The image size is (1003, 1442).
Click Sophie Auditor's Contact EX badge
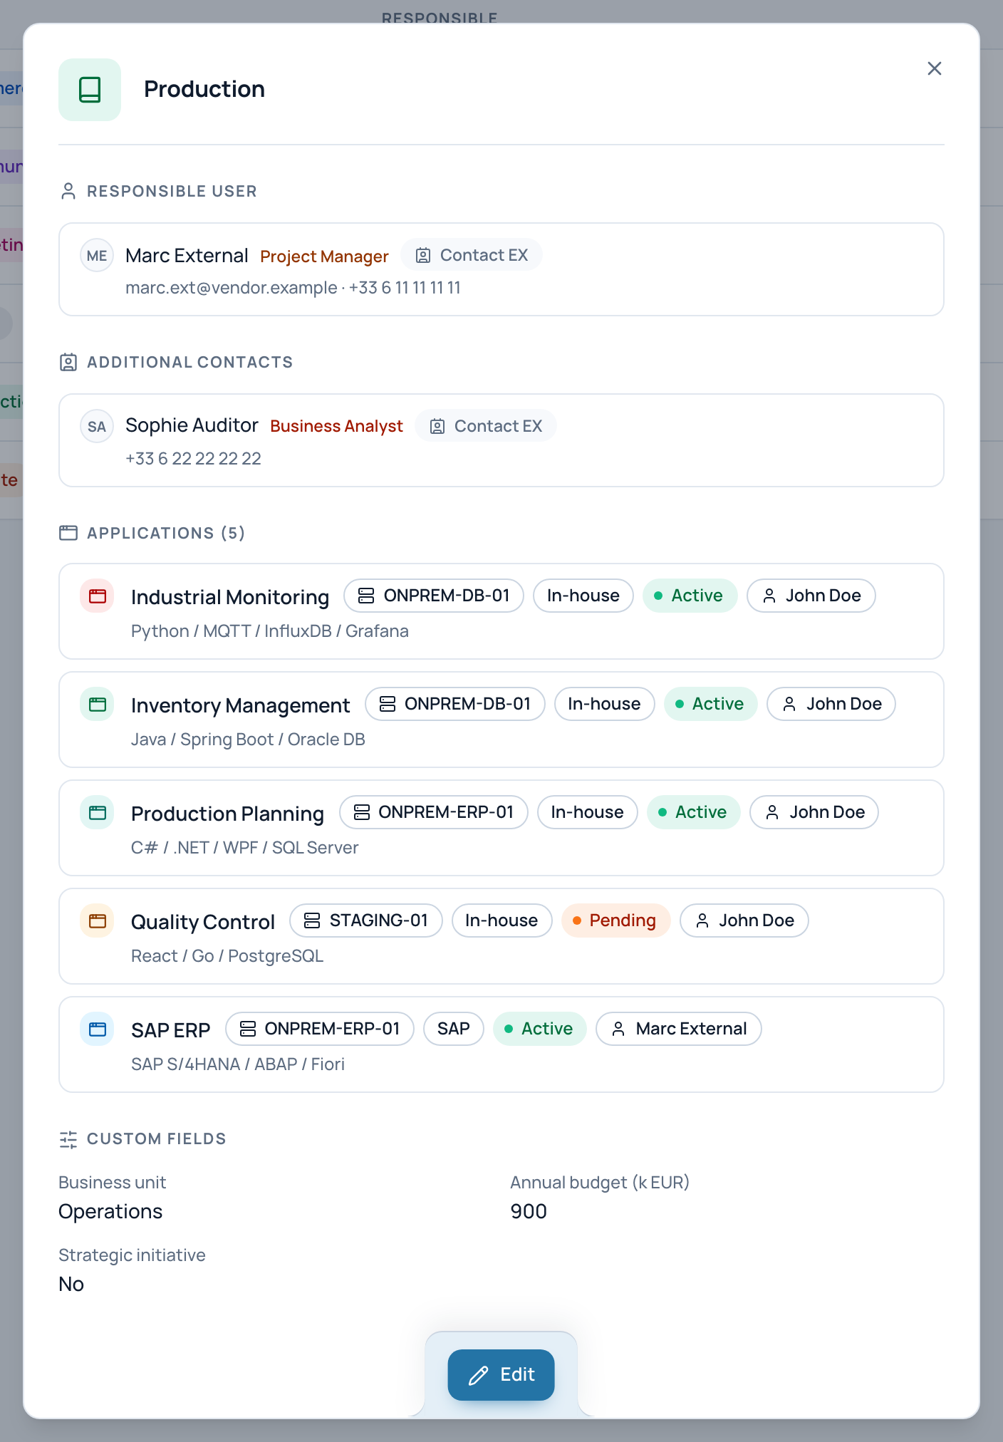coord(486,426)
